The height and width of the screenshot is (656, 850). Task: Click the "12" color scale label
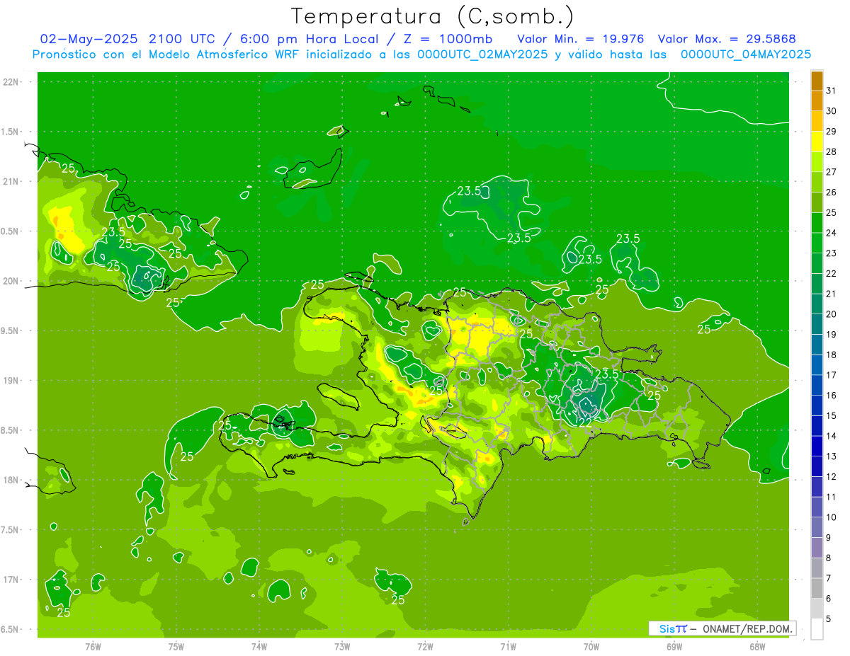[832, 477]
